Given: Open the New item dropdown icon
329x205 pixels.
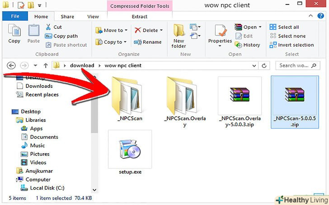Looking at the screenshot, I should point(195,27).
